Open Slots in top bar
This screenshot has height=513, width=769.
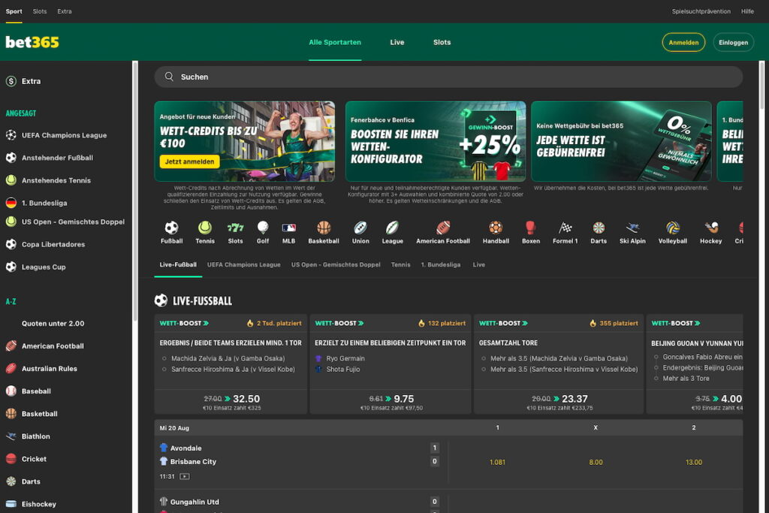(40, 11)
